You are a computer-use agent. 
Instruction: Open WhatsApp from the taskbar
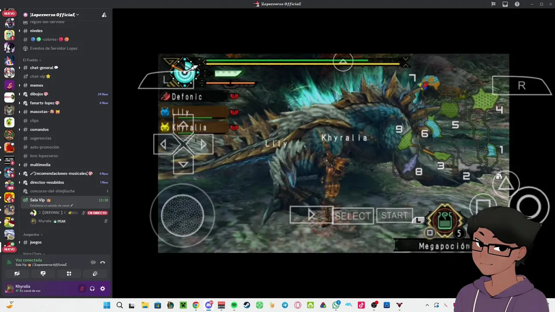point(336,305)
